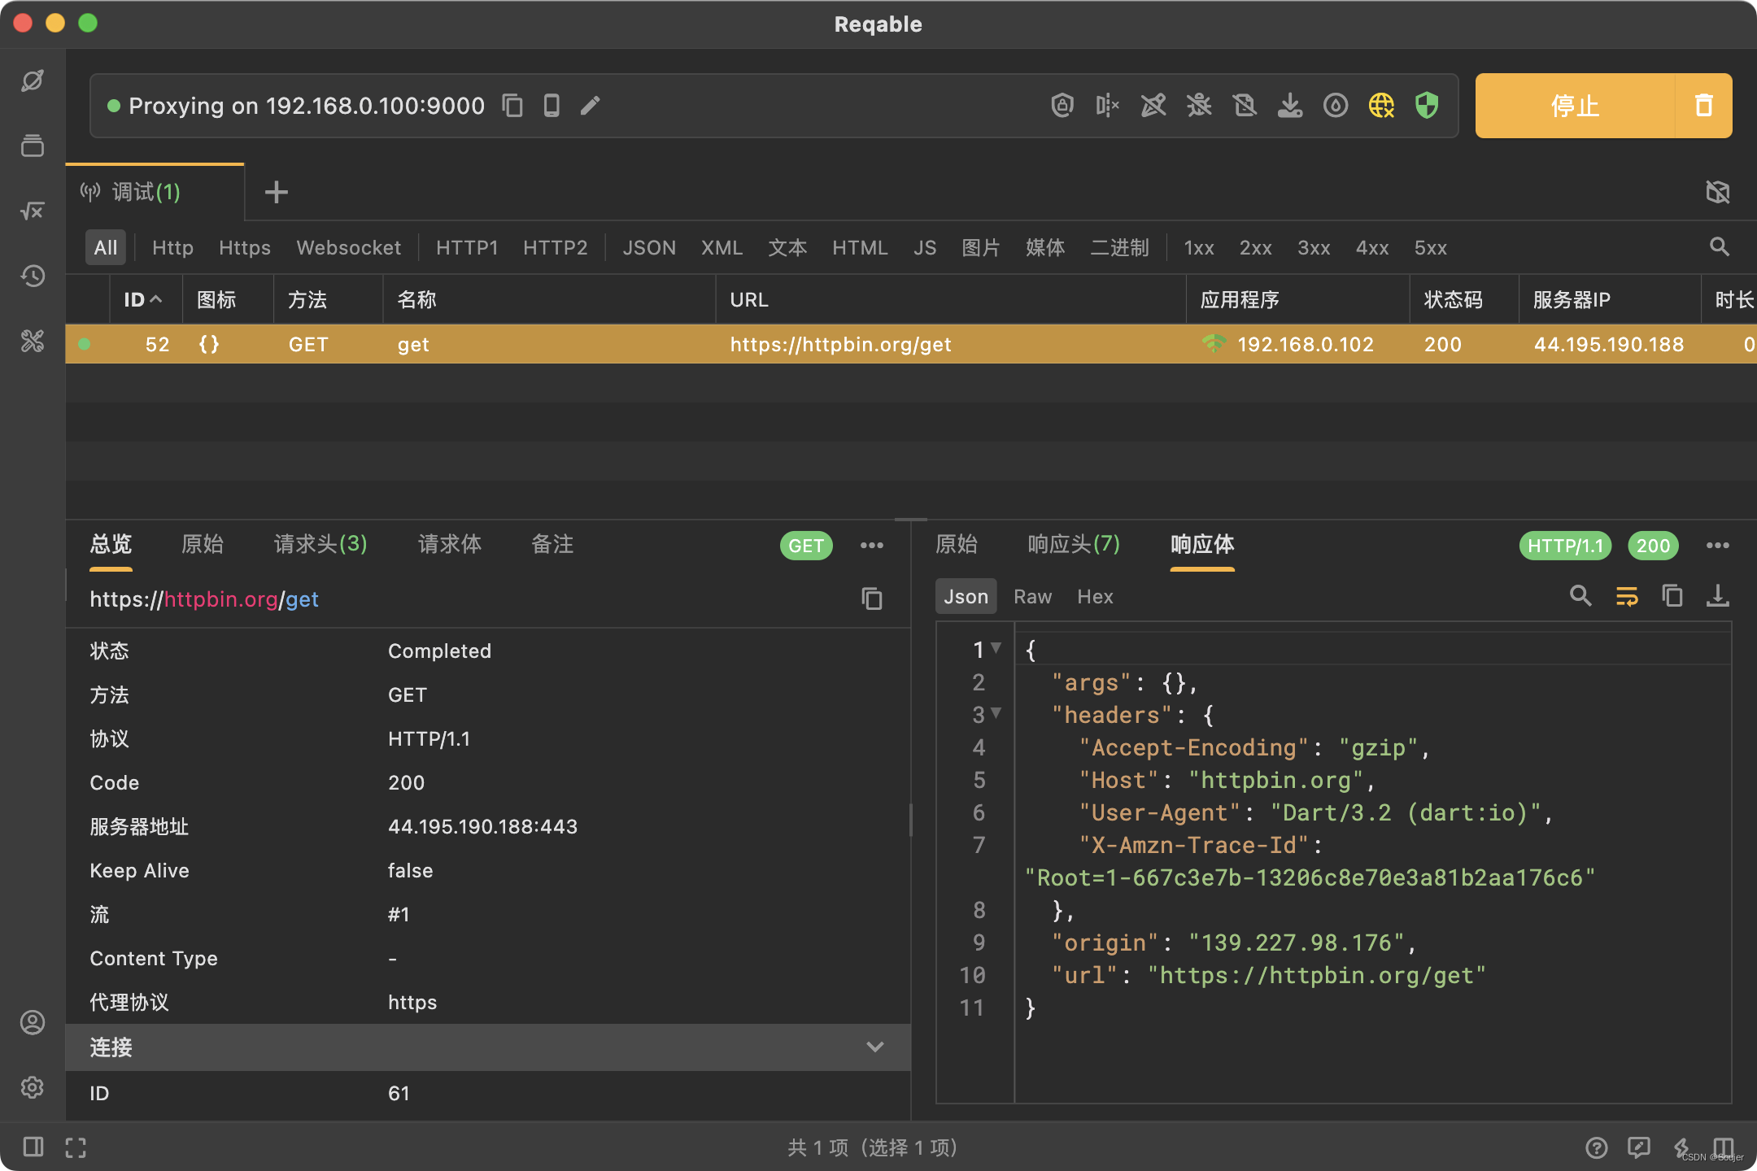Open the 请求头(3) tab
The image size is (1757, 1171).
[320, 544]
